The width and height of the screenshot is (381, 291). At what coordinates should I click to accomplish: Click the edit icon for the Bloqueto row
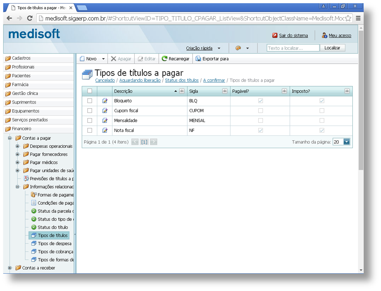[x=105, y=101]
